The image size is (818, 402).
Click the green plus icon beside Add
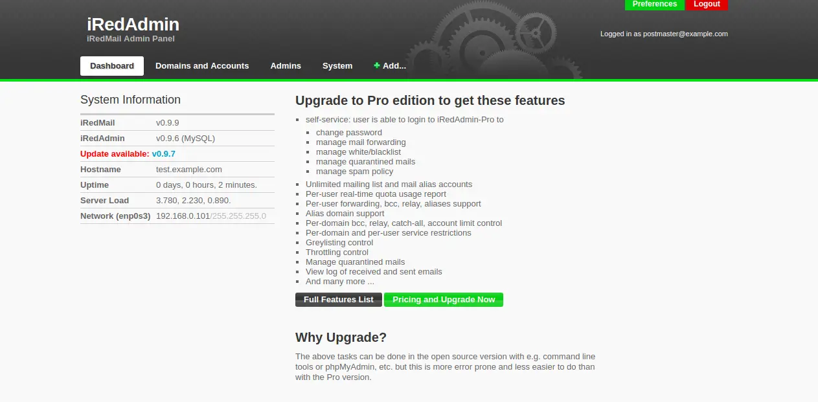(x=377, y=65)
